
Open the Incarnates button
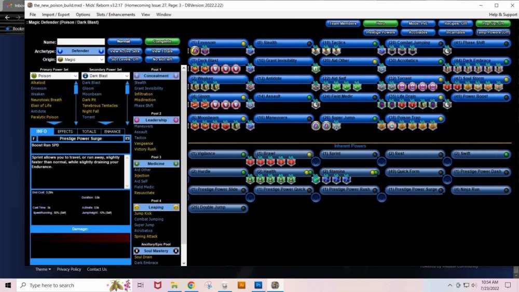point(455,32)
